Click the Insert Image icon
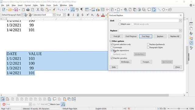The image size is (195, 110). click(93, 10)
